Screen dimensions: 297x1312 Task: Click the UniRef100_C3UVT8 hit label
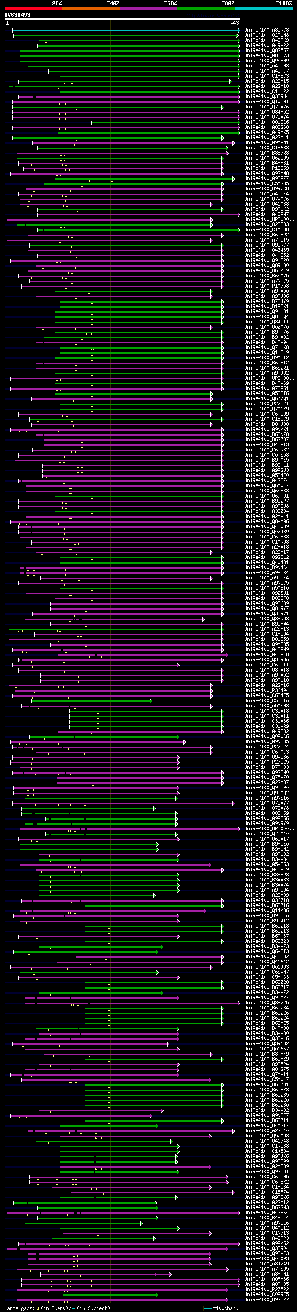click(266, 711)
